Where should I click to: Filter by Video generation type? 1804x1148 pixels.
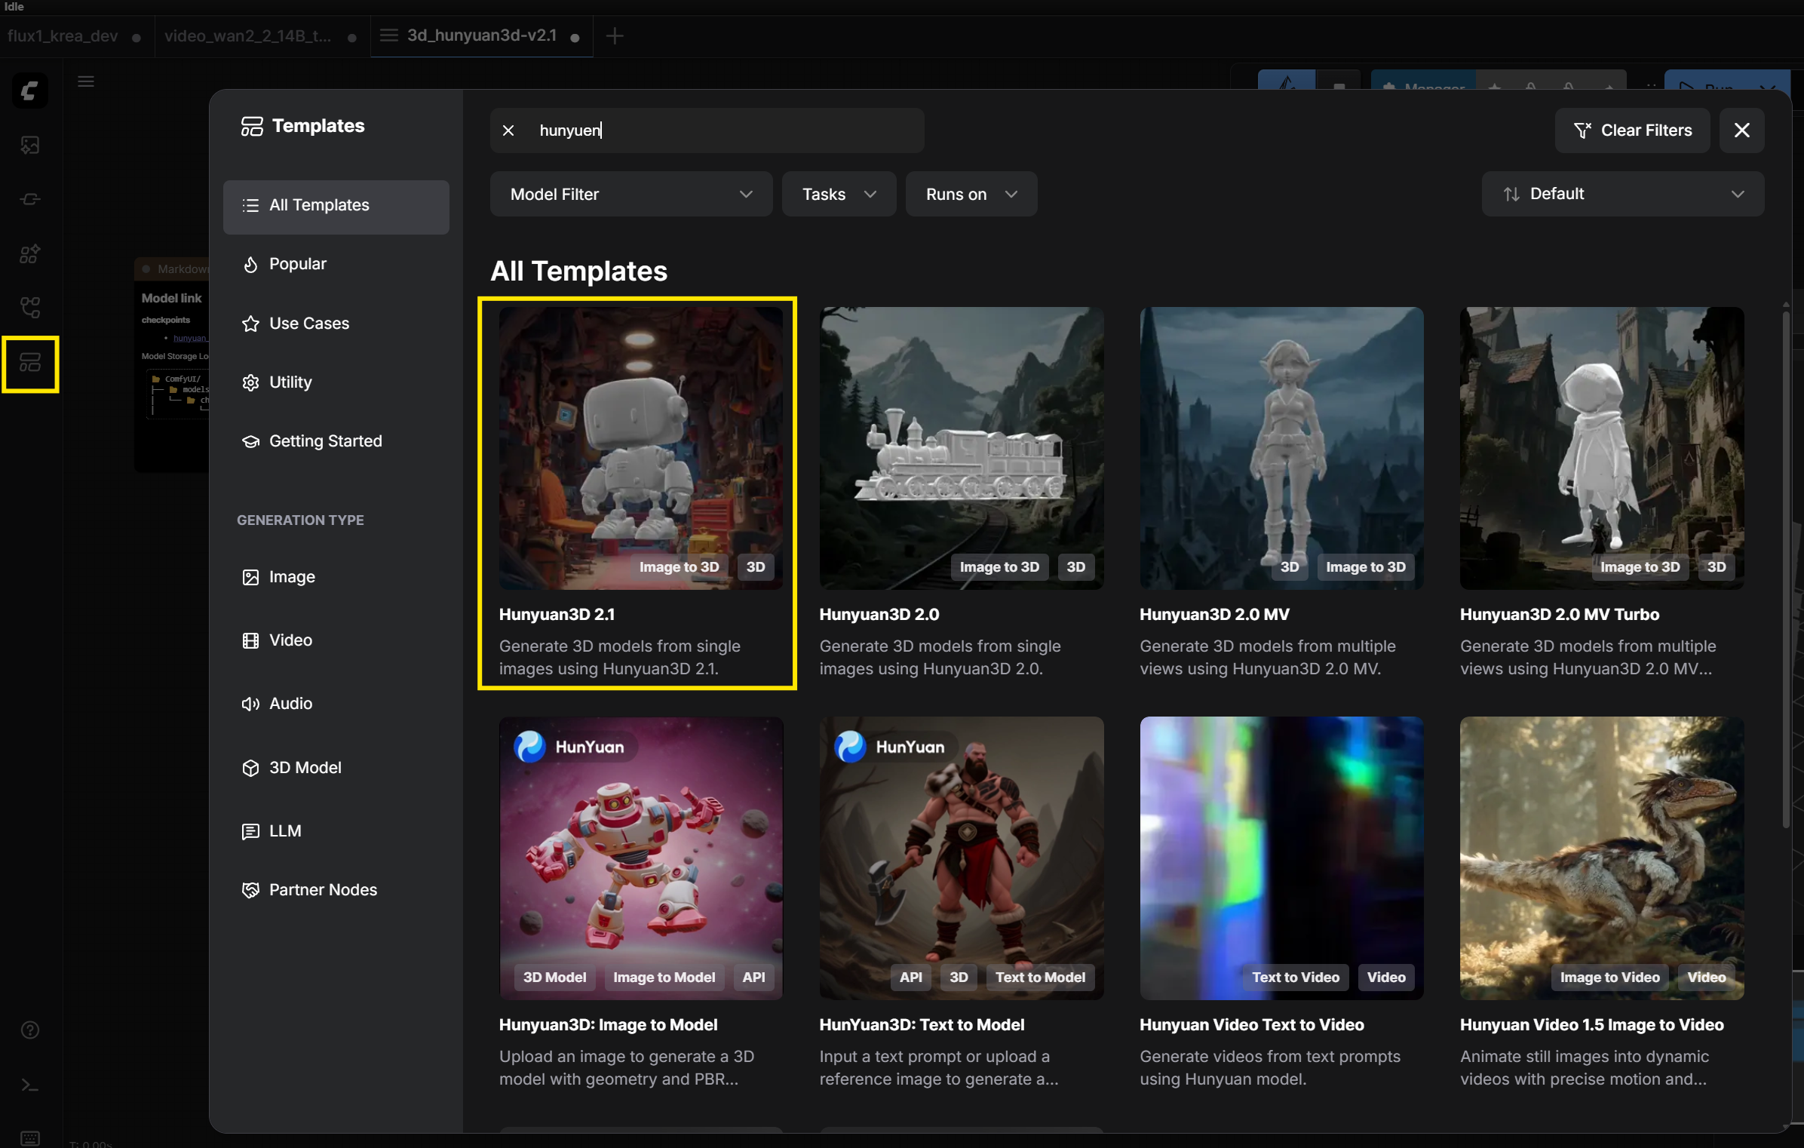(x=336, y=640)
